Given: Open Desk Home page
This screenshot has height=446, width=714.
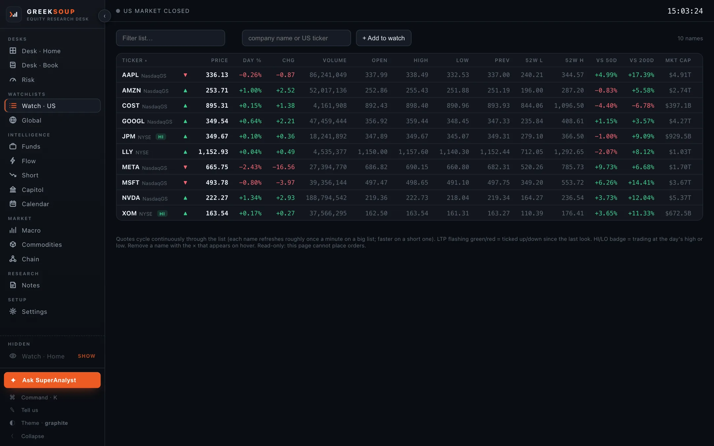Looking at the screenshot, I should coord(52,51).
